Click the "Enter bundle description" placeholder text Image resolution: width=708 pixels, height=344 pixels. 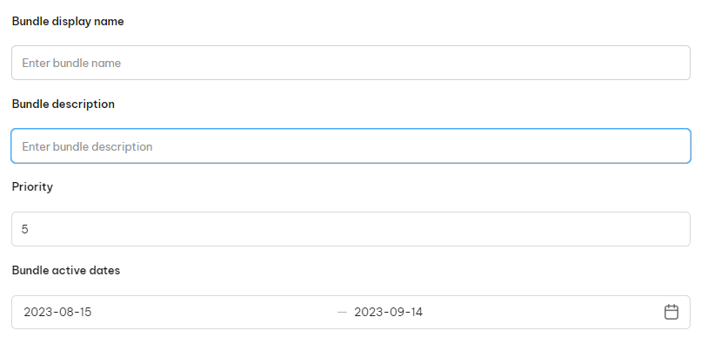(87, 146)
